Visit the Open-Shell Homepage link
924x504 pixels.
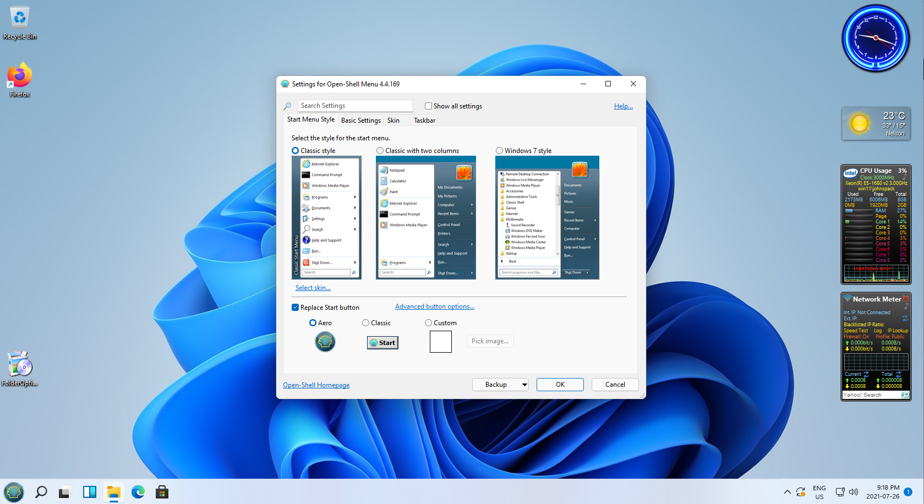(316, 385)
